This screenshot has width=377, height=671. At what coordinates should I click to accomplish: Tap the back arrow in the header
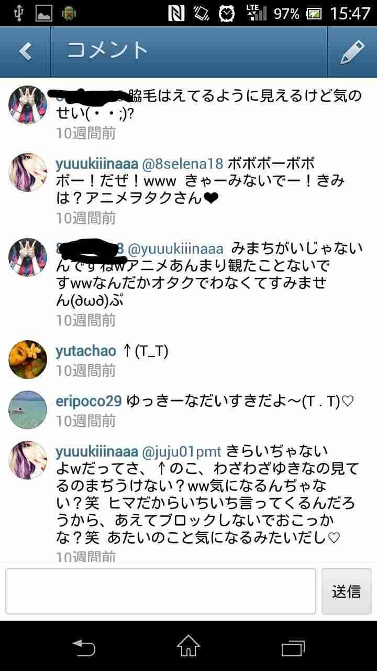(x=25, y=51)
